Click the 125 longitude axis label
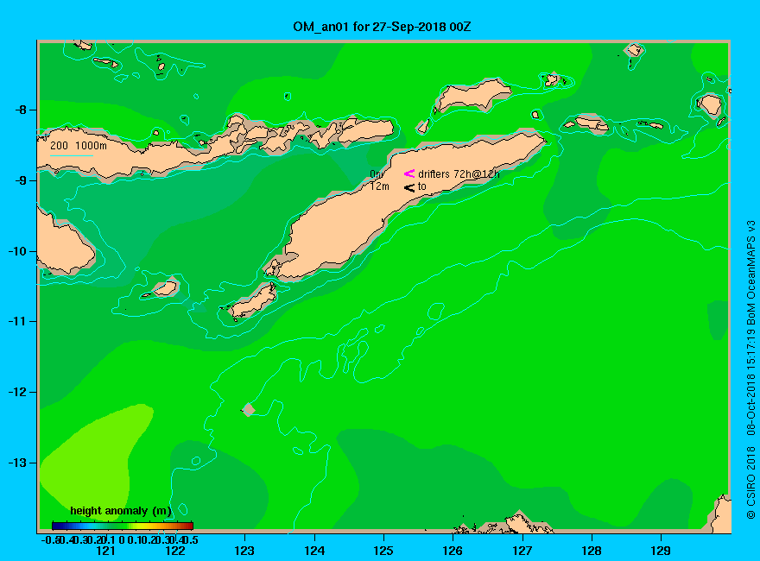The image size is (760, 561). click(x=383, y=551)
